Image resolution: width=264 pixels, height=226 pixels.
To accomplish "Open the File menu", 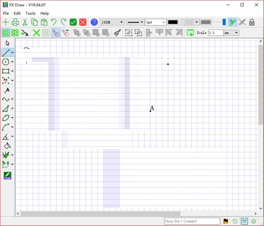I will [x=6, y=13].
